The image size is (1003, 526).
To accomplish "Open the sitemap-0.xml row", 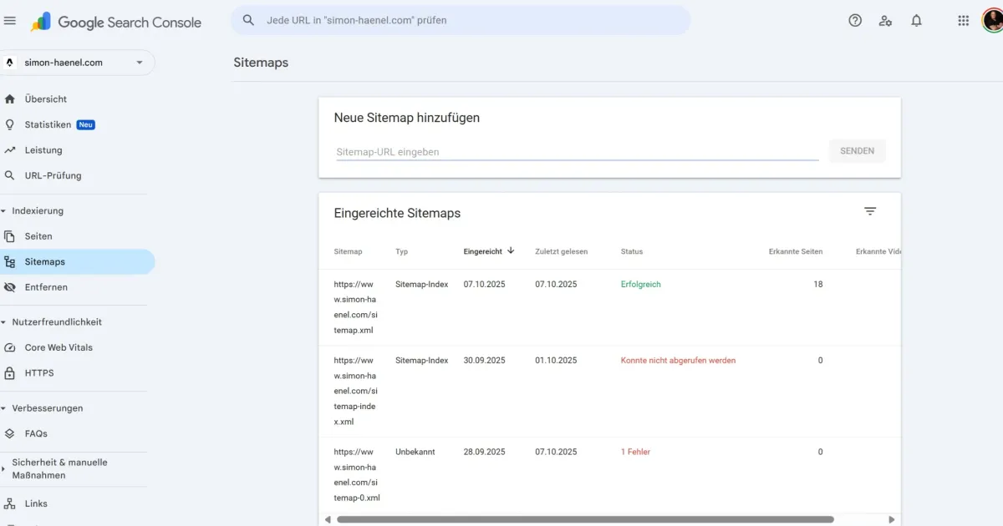I will tap(610, 475).
